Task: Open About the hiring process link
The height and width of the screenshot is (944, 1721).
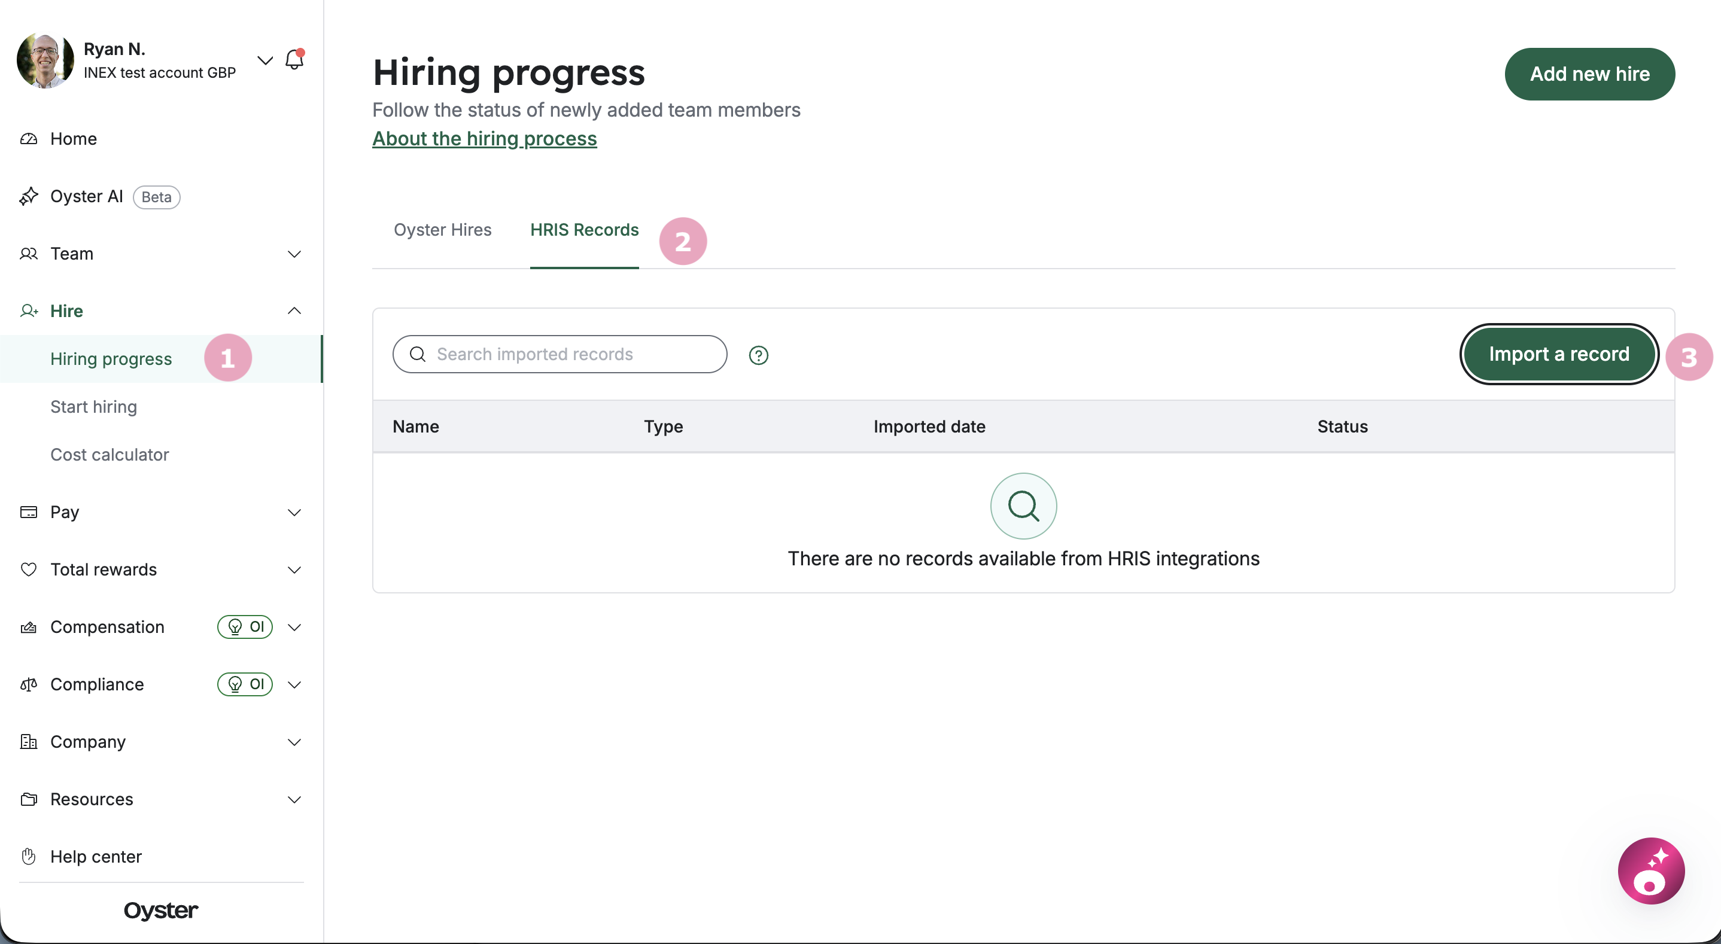Action: pos(484,139)
